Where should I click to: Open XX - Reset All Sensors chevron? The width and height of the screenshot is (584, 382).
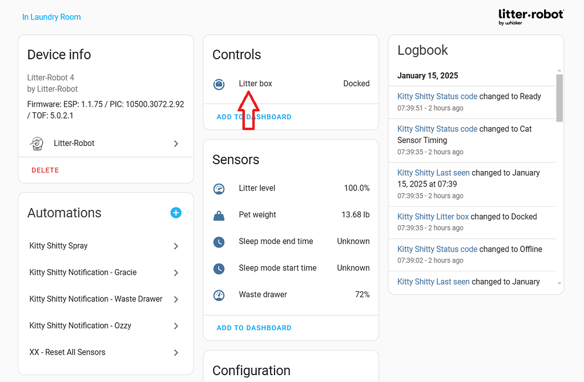point(176,353)
